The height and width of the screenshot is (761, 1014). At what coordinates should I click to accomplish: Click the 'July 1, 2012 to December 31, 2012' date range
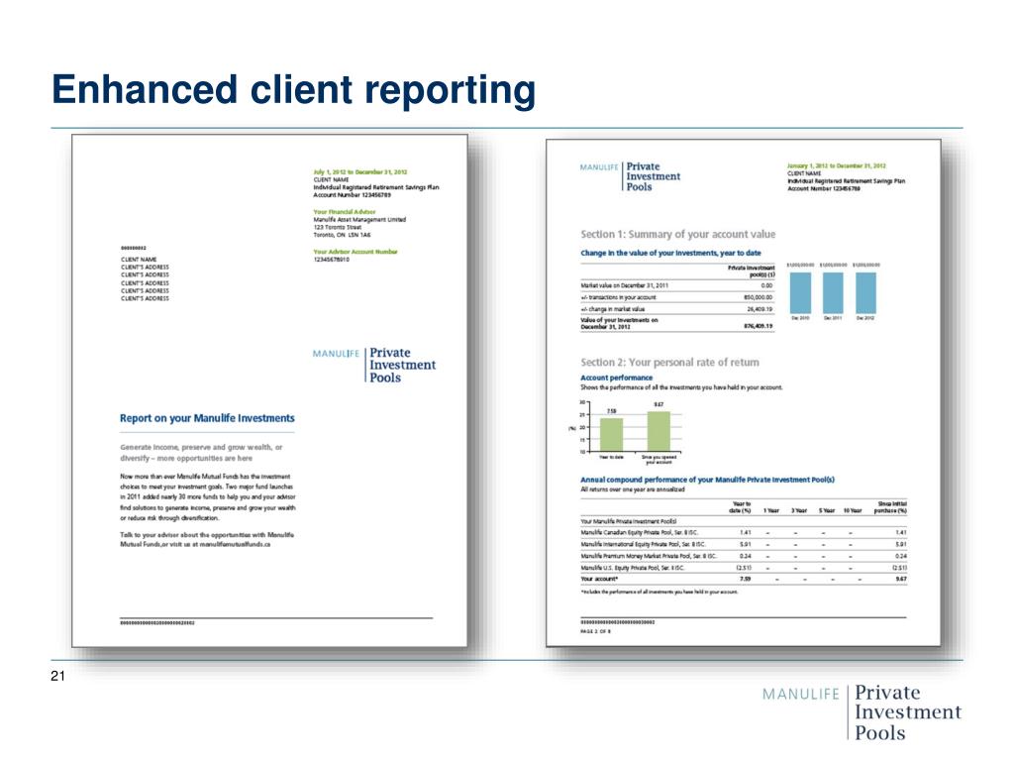pyautogui.click(x=360, y=172)
